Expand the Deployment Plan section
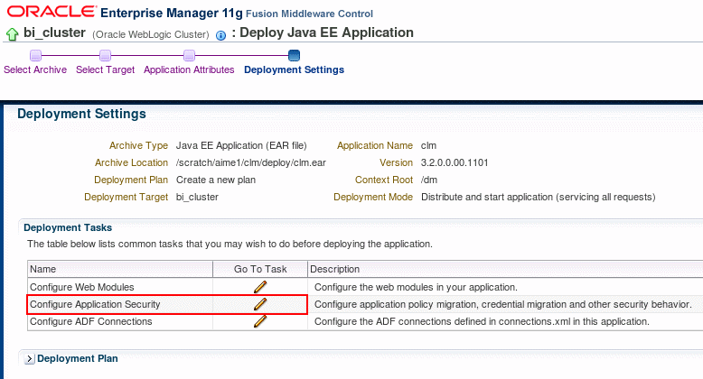This screenshot has width=703, height=379. tap(30, 359)
